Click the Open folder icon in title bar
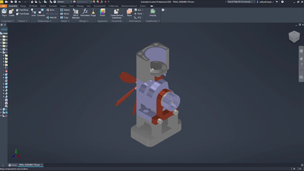304x171 pixels. click(x=12, y=2)
